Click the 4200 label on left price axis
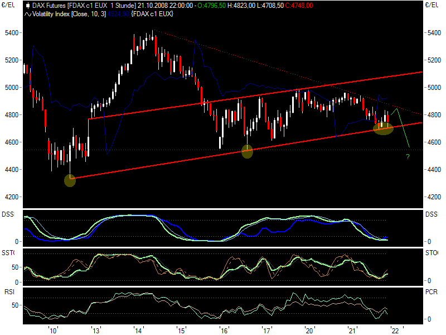The image size is (446, 335). pos(11,197)
